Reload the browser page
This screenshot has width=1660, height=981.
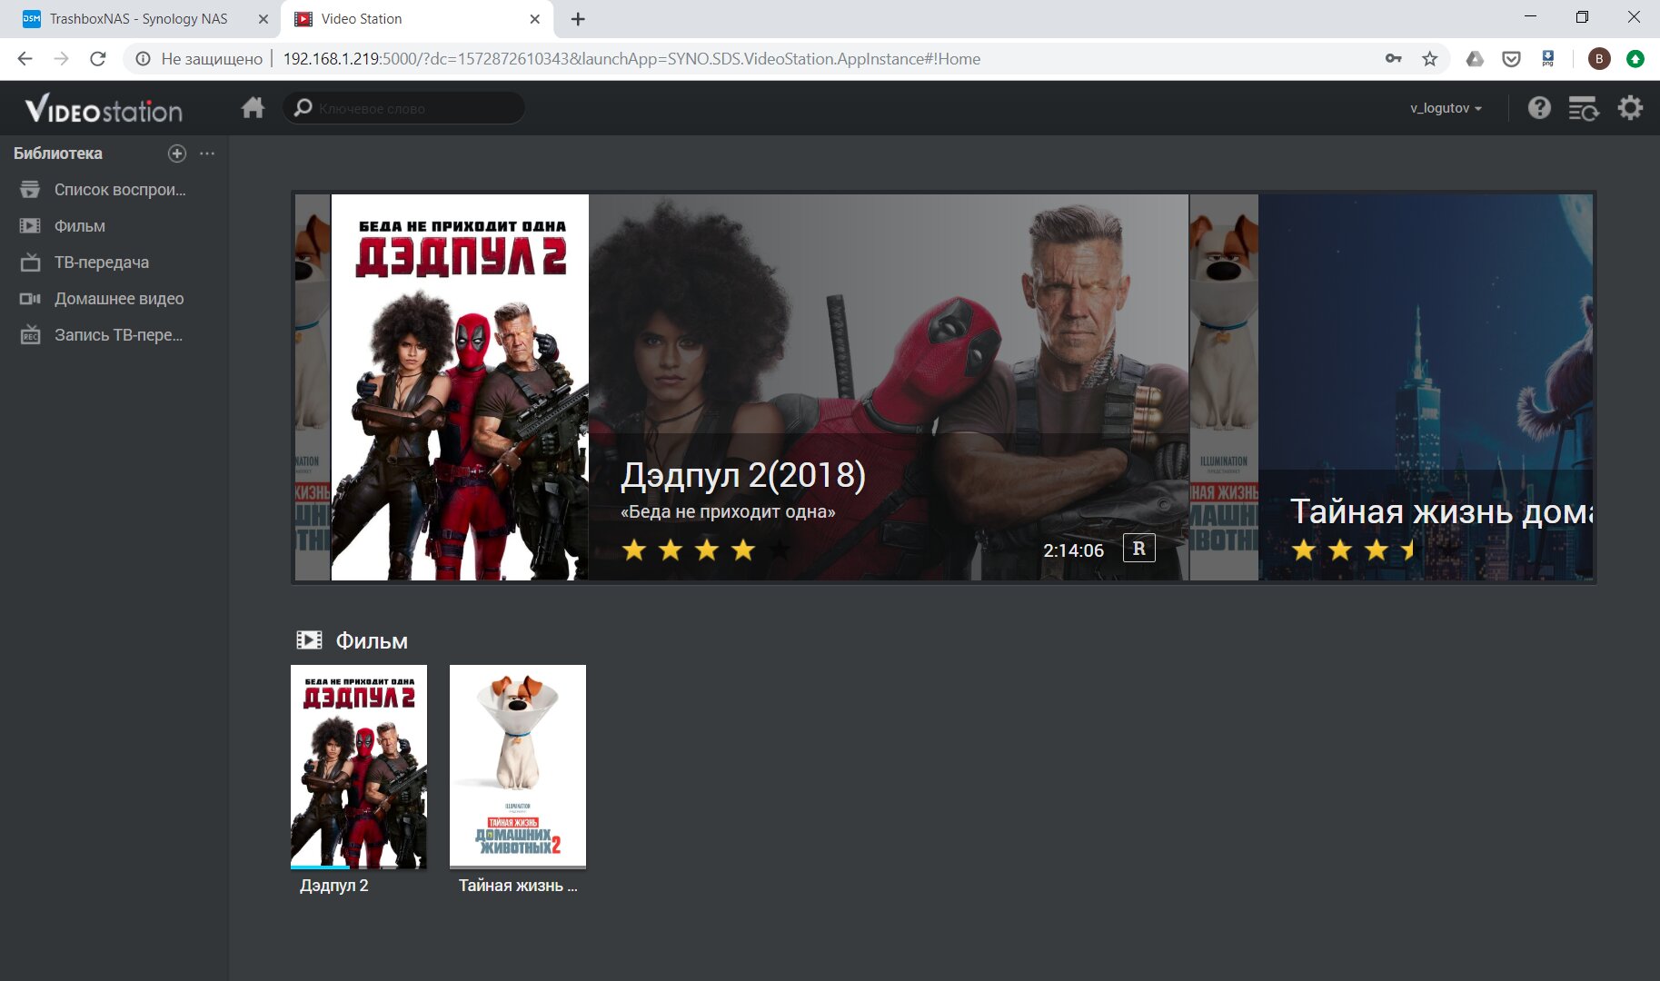coord(98,59)
